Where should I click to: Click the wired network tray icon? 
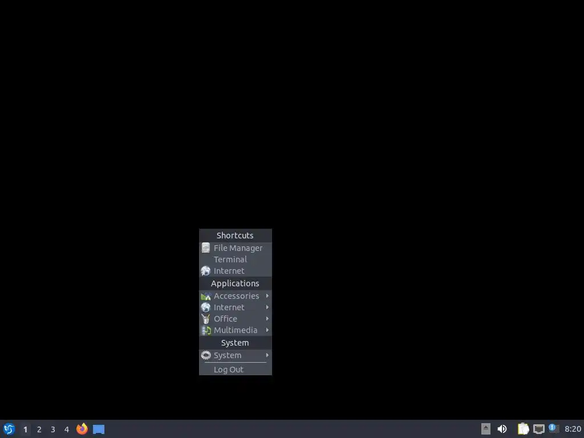(538, 429)
